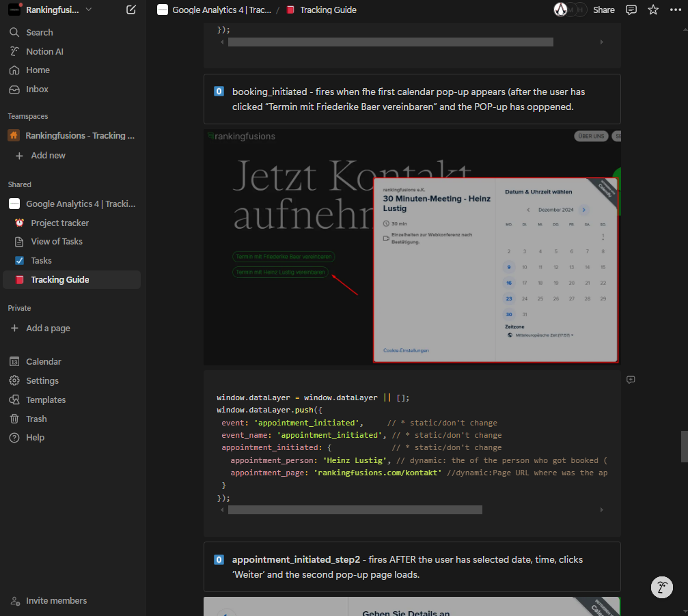688x616 pixels.
Task: Add a comment to the code block
Action: 631,380
